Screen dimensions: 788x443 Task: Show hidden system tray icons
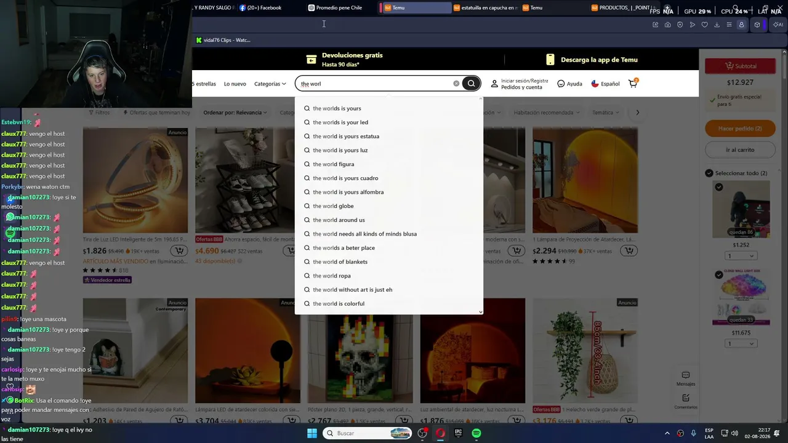coord(667,433)
